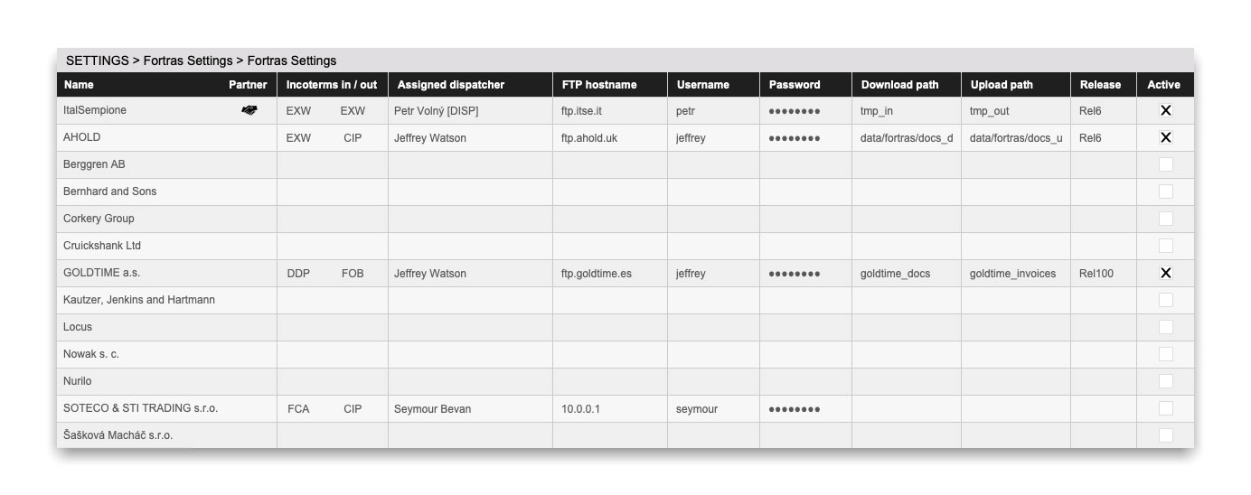Image resolution: width=1251 pixels, height=495 pixels.
Task: Tick the Active checkbox for SOTECO & STI TRADING
Action: 1165,408
